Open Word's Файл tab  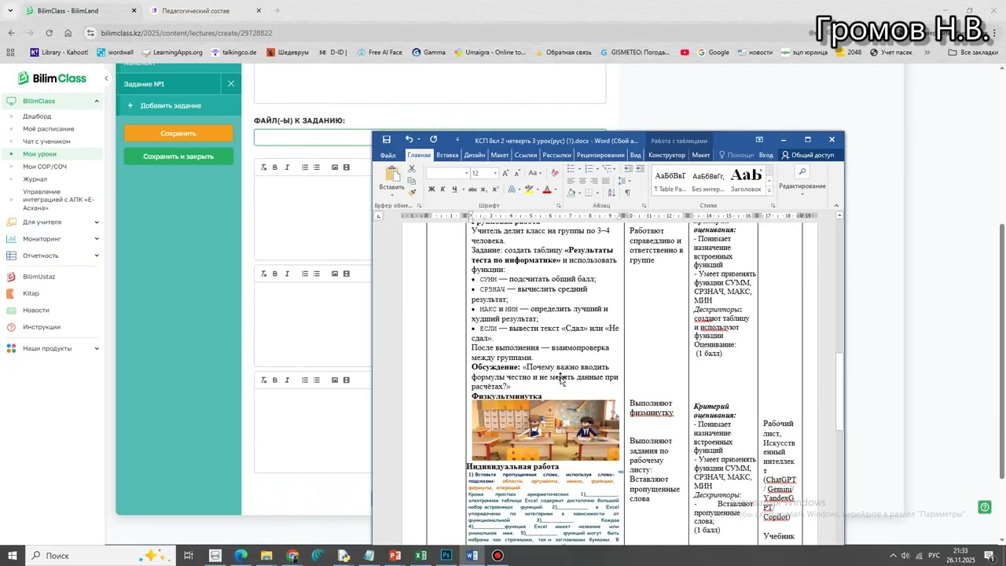pyautogui.click(x=387, y=155)
